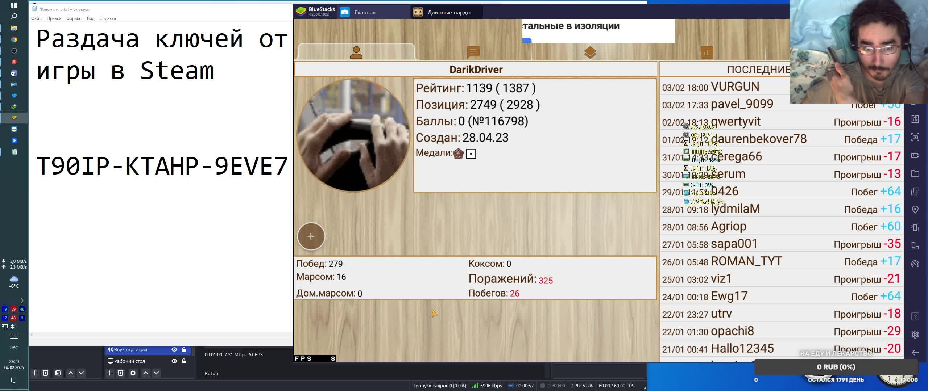
Task: Move source down with chevron arrow
Action: pos(156,373)
